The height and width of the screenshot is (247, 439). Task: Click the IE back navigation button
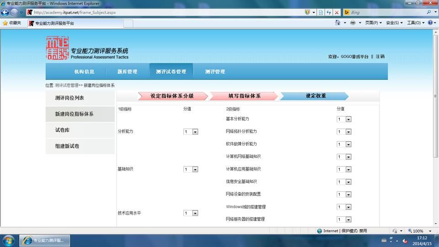coord(5,12)
